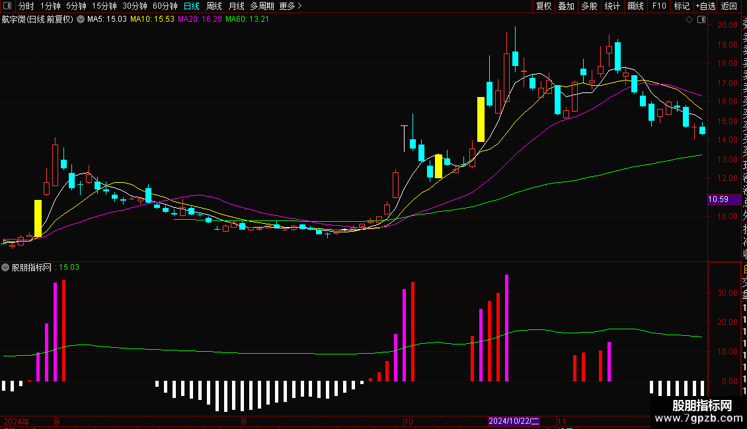This screenshot has height=429, width=747.
Task: Click the 10.59 price marker on axis
Action: [x=724, y=199]
